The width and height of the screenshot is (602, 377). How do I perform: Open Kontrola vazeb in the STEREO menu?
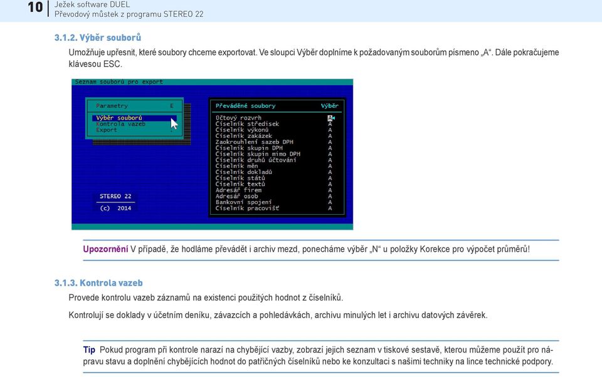pos(120,124)
